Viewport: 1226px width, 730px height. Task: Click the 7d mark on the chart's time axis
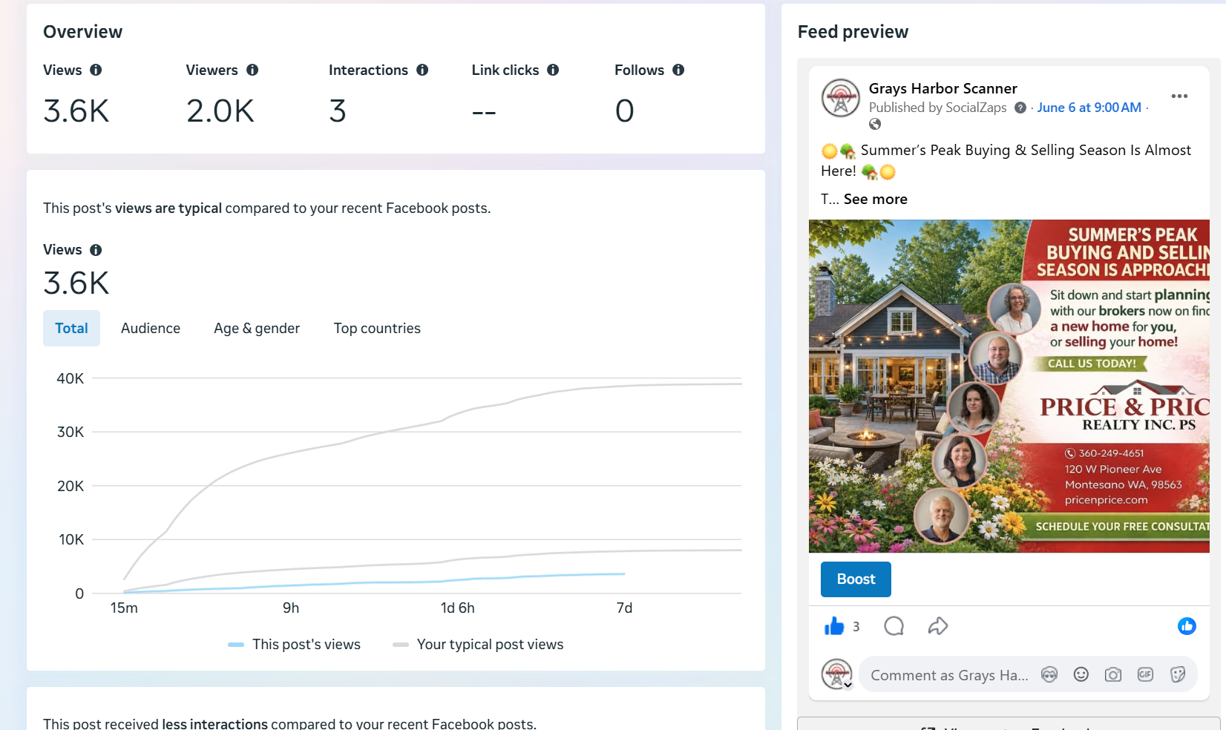(624, 608)
